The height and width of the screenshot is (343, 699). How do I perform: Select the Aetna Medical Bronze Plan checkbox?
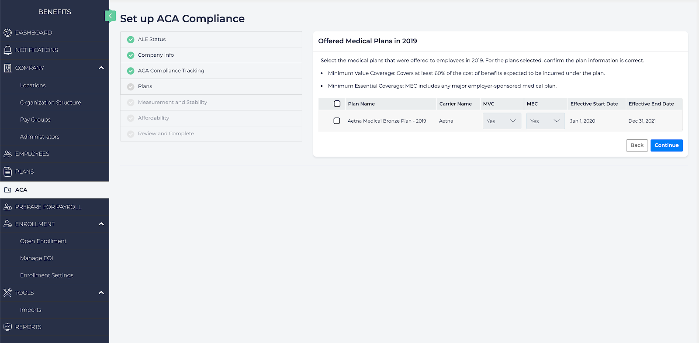(x=337, y=121)
